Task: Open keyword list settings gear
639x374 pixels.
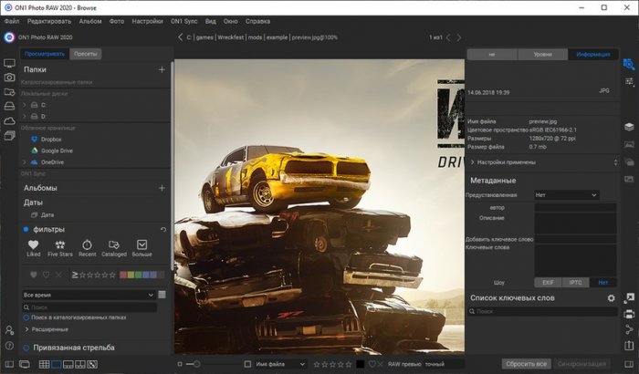Action: (611, 298)
